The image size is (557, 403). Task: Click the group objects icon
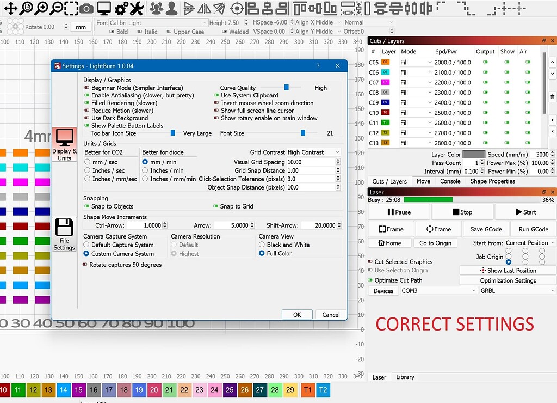[x=156, y=8]
